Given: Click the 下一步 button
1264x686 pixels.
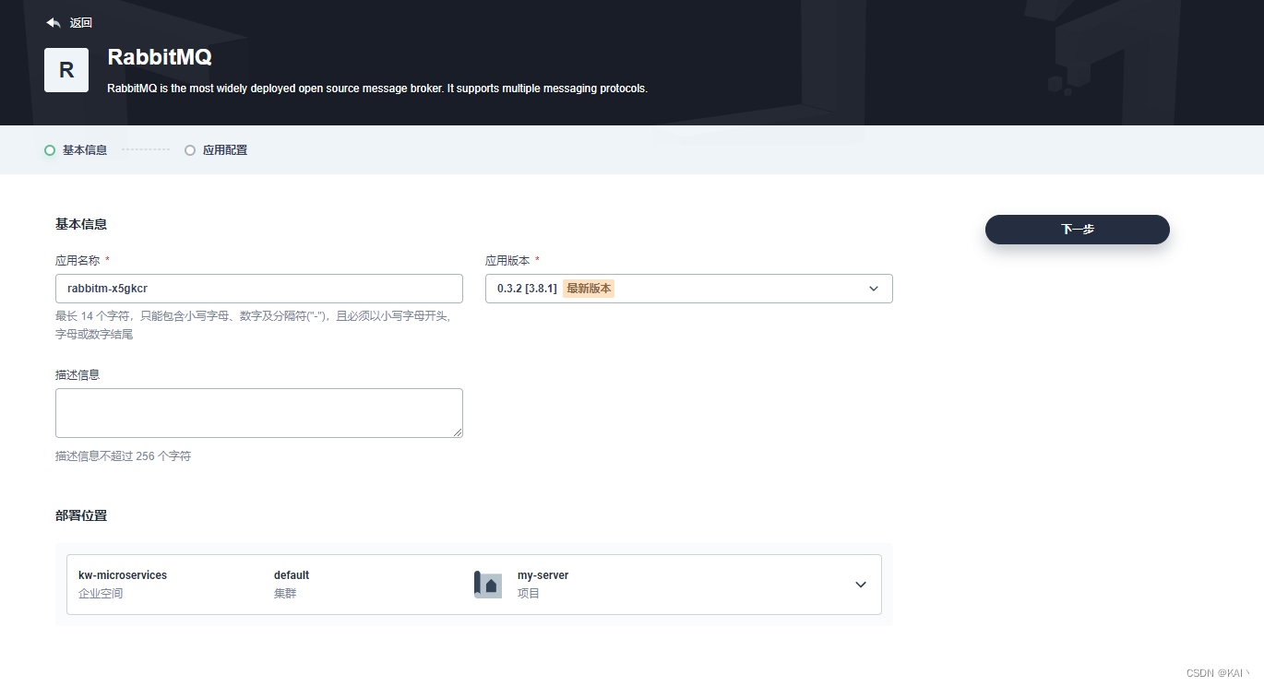Looking at the screenshot, I should tap(1078, 230).
